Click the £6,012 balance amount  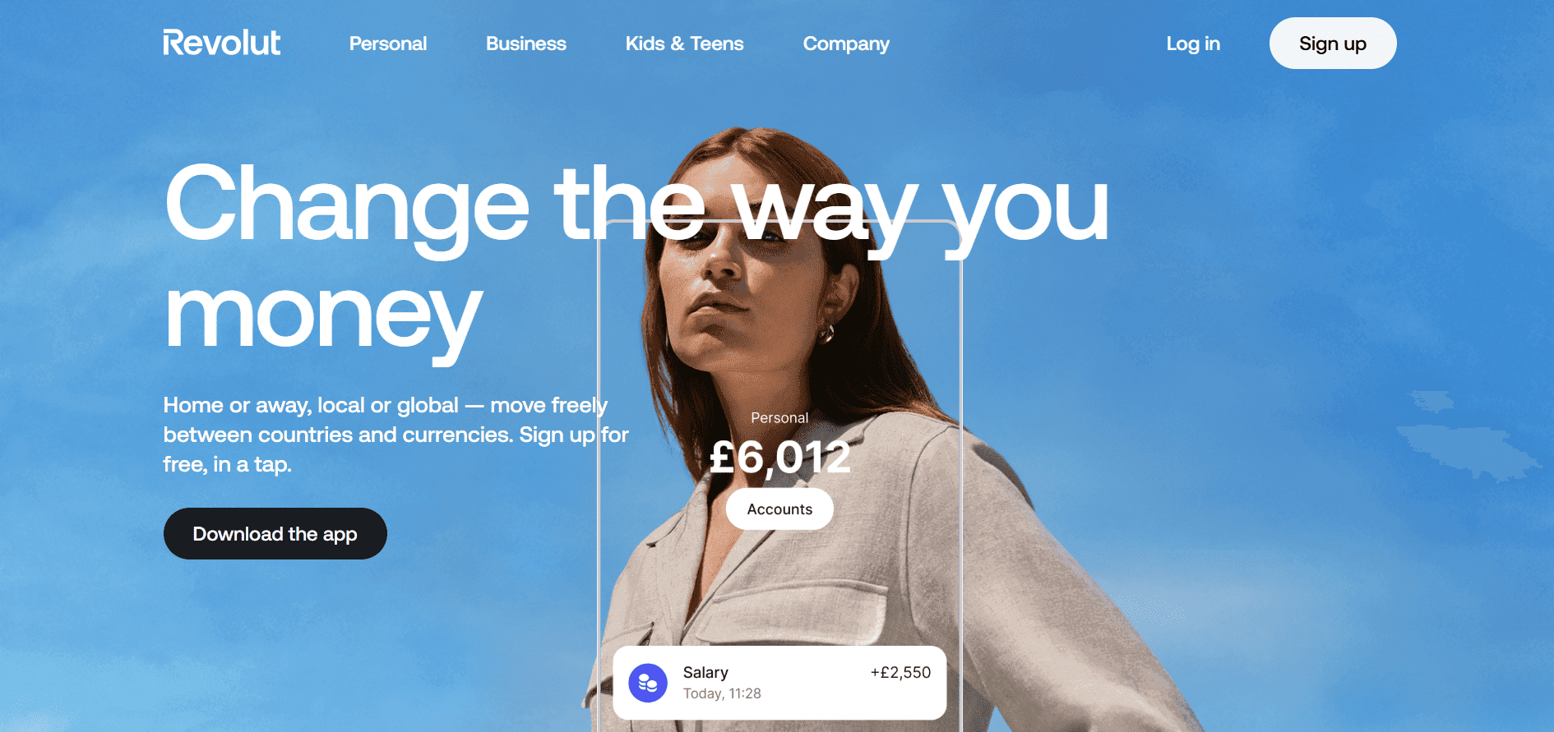tap(779, 457)
